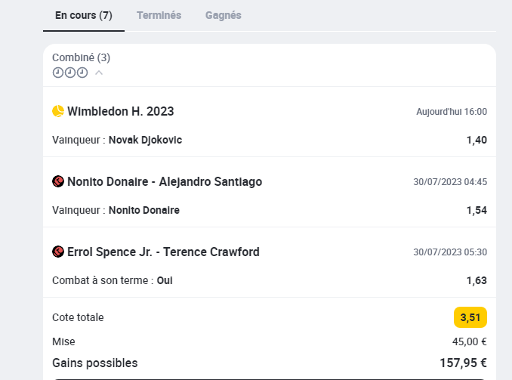
Task: Click the 1,40 odds for Novak Djokovic
Action: [477, 140]
